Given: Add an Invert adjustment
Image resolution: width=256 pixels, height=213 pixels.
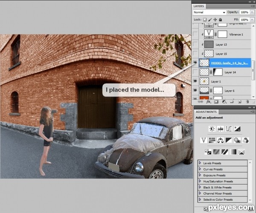Looking at the screenshot, I should tap(208, 152).
